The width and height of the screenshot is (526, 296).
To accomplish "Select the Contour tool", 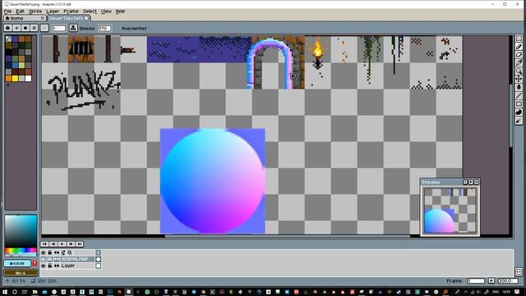I will [519, 113].
